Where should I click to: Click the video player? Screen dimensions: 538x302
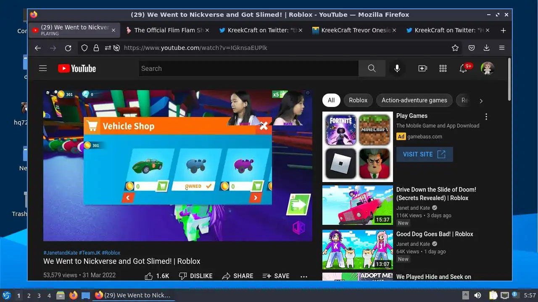(x=178, y=166)
